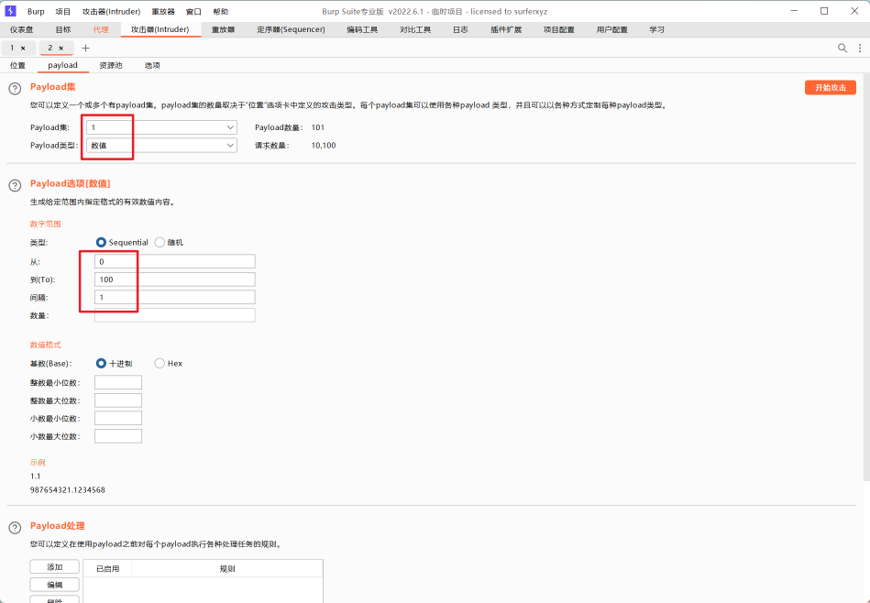
Task: Open the 资源池 sub-tab
Action: tap(111, 65)
